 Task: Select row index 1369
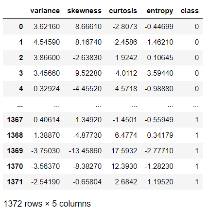(15, 151)
